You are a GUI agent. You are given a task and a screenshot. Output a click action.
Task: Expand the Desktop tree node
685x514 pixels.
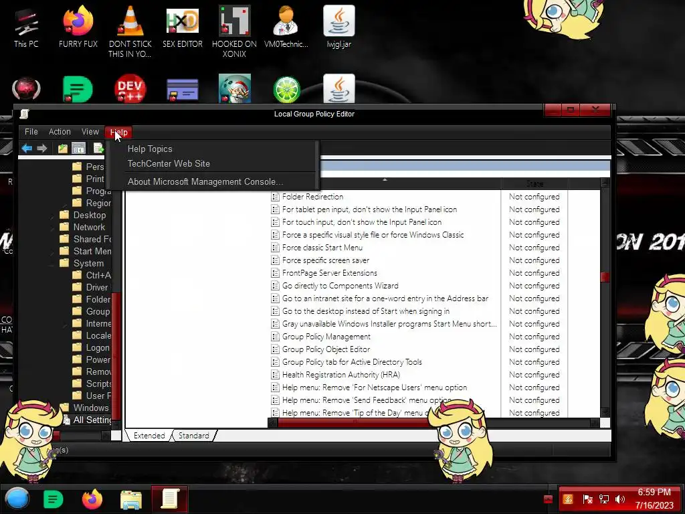[x=54, y=216]
